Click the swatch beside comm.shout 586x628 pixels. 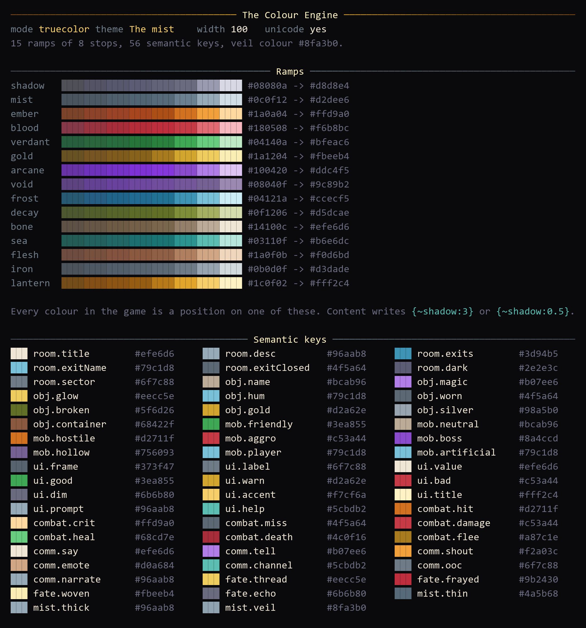pyautogui.click(x=403, y=551)
